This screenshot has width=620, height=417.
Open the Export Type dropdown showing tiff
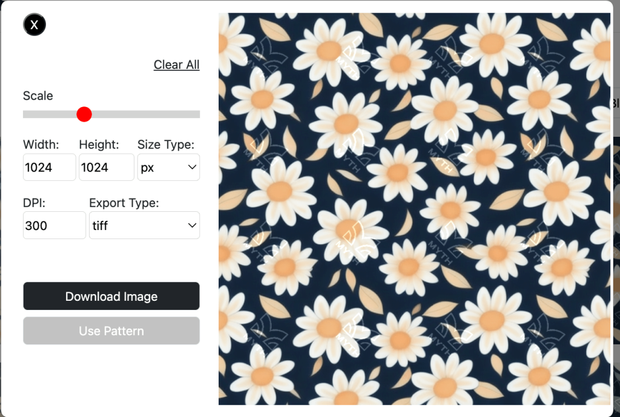pyautogui.click(x=144, y=225)
